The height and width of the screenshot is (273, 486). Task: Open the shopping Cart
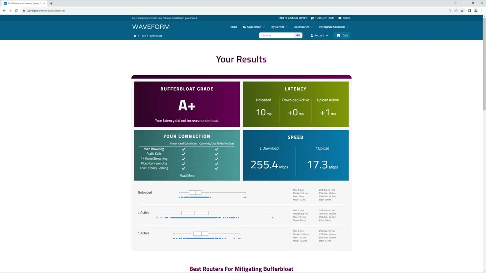click(x=342, y=36)
